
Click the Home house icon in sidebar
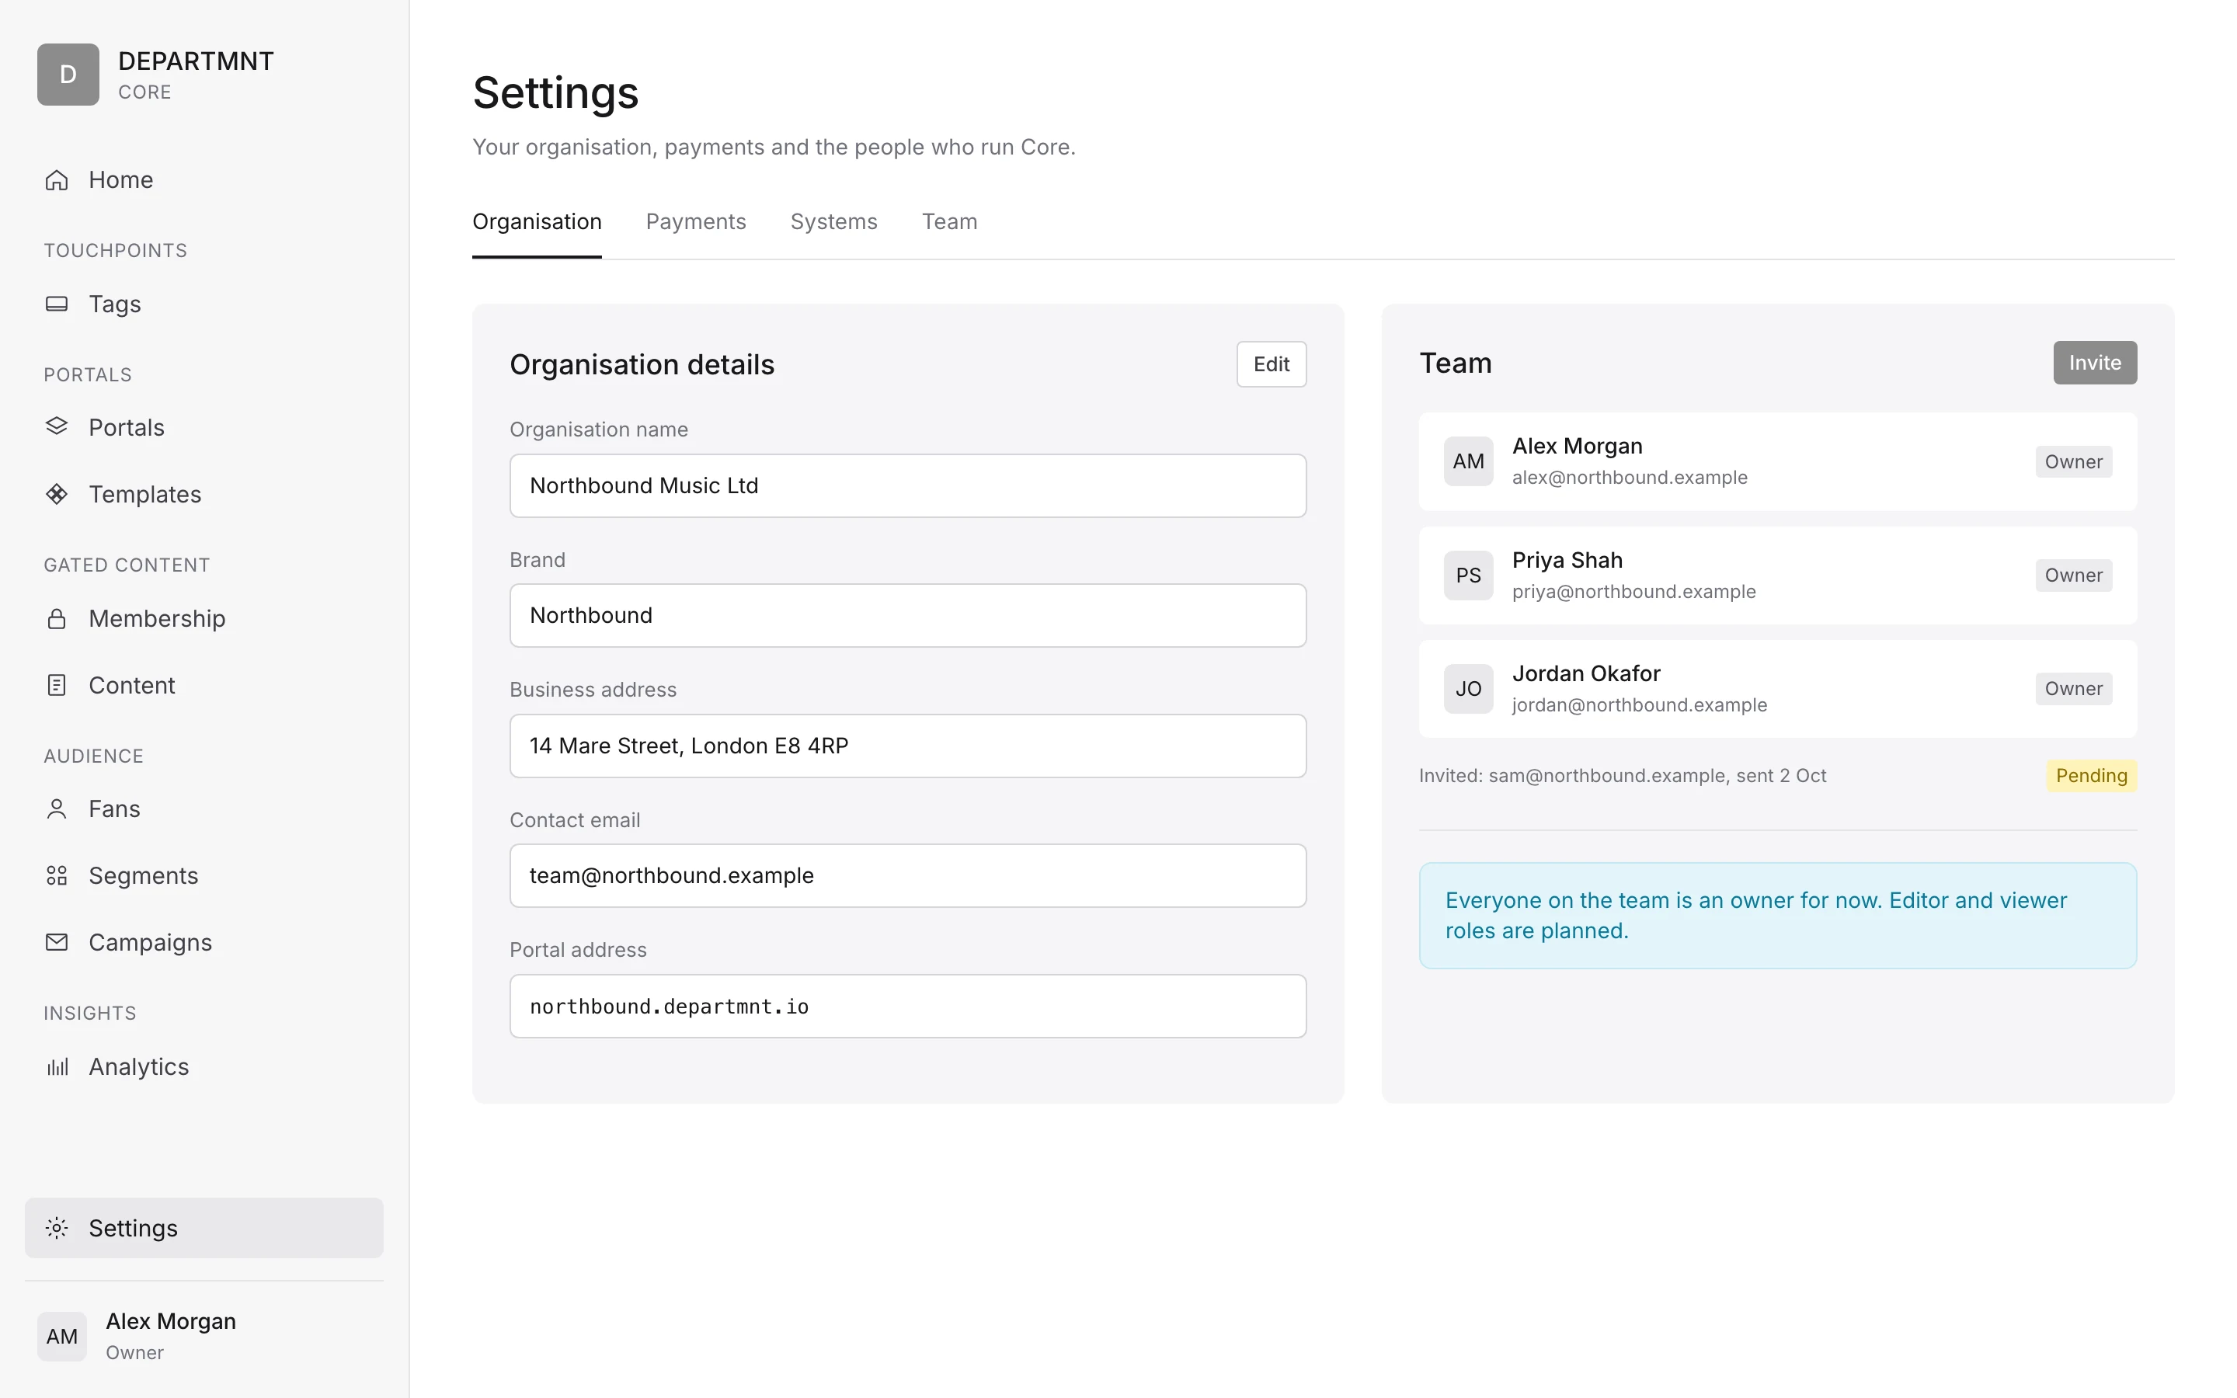pyautogui.click(x=57, y=179)
